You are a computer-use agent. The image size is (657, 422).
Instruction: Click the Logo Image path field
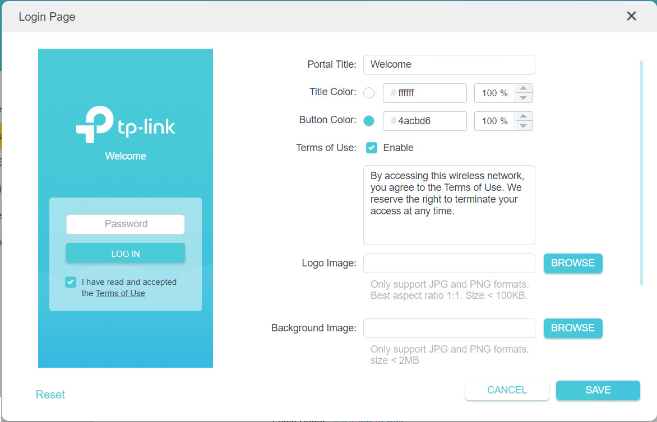(449, 263)
